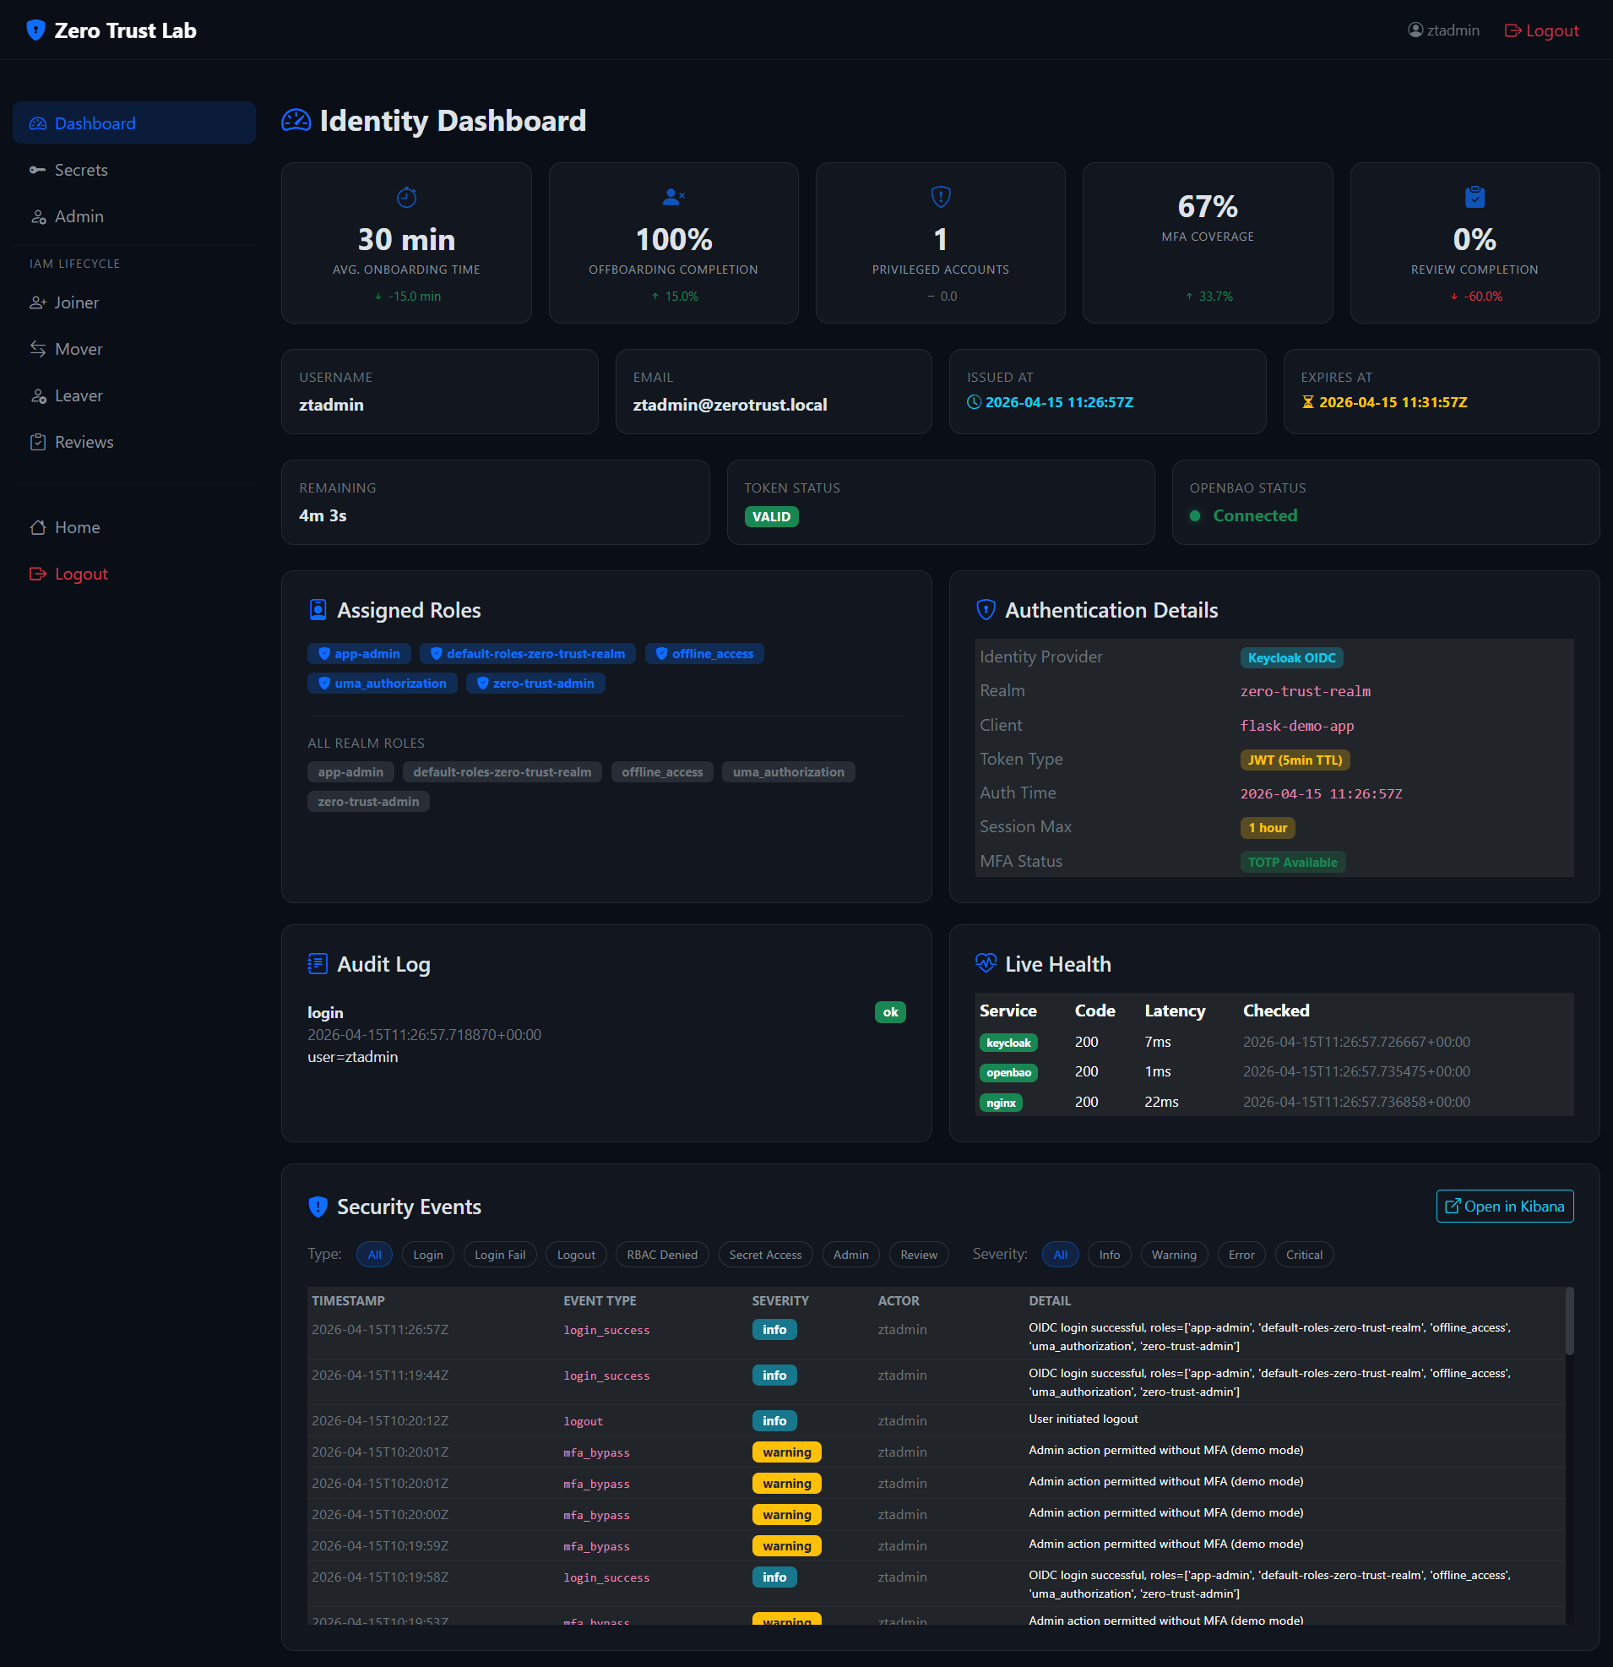Screen dimensions: 1613x1667
Task: Click the Reviews clipboard icon in sidebar
Action: pyautogui.click(x=37, y=442)
